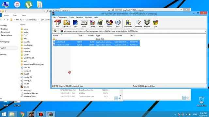Select the vorbishooked.dll row in the archive
The height and width of the screenshot is (117, 209).
click(96, 45)
